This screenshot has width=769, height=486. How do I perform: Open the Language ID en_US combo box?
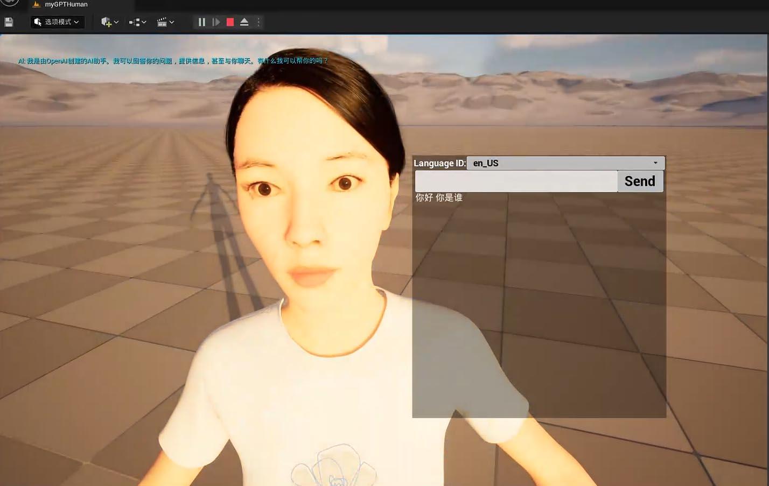tap(565, 163)
